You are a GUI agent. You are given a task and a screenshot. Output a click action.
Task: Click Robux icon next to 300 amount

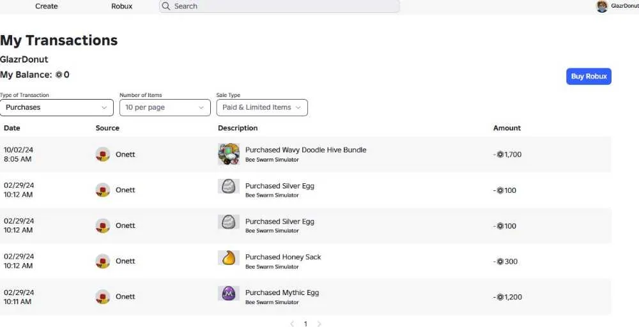click(500, 261)
